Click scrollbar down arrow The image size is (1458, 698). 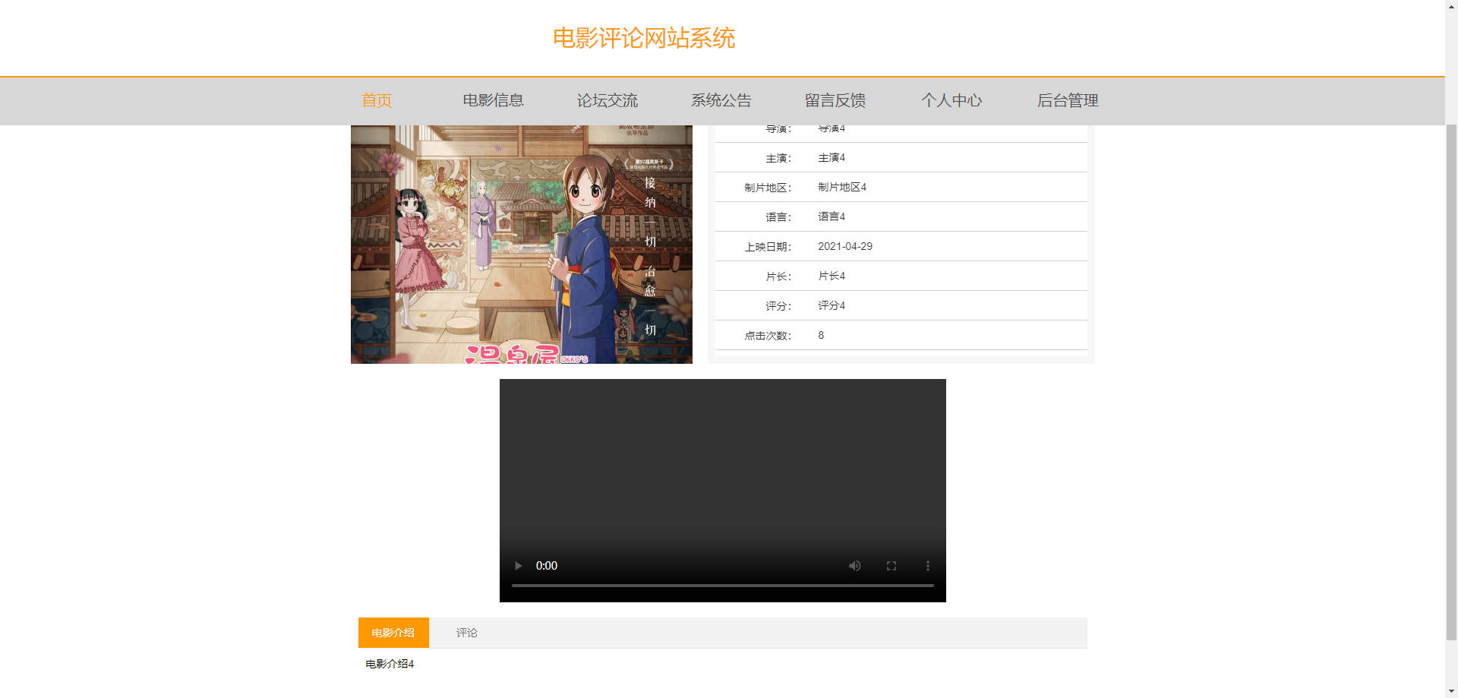1451,691
